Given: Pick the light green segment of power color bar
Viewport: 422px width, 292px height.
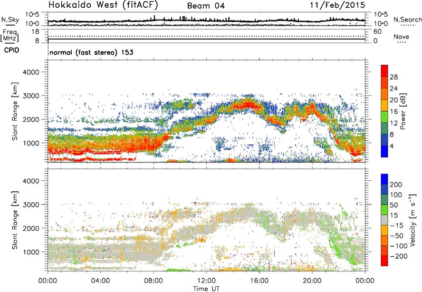Looking at the screenshot, I should click(x=385, y=117).
